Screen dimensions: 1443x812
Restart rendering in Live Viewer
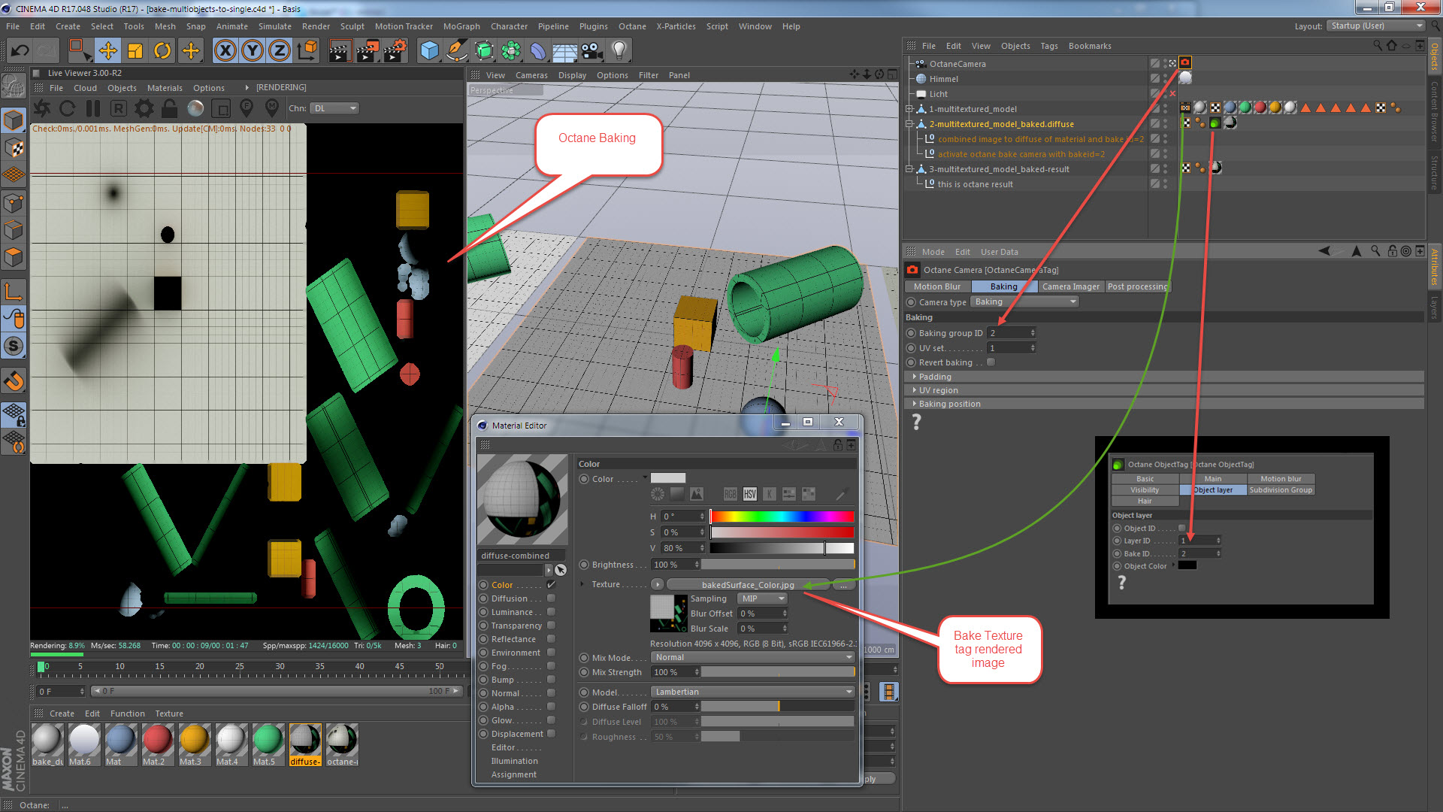(67, 108)
